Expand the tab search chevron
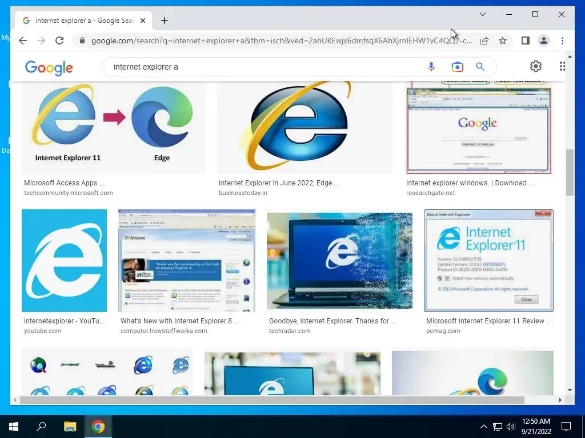Image resolution: width=585 pixels, height=438 pixels. pyautogui.click(x=482, y=14)
